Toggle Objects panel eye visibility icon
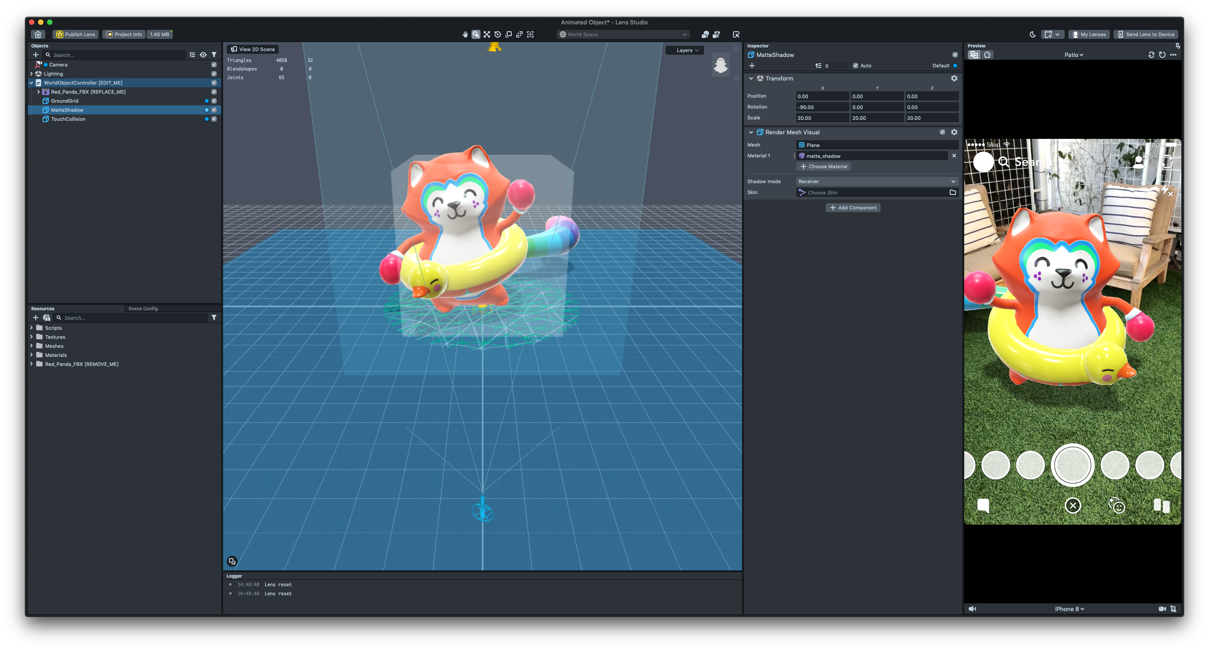This screenshot has width=1209, height=650. (203, 55)
